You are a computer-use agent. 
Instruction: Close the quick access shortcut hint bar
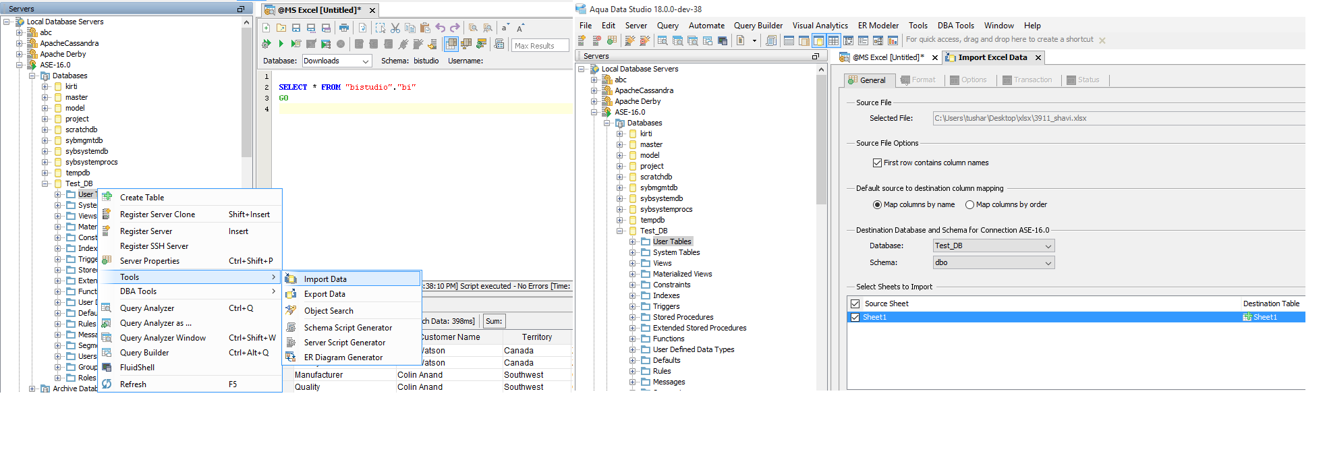(x=1102, y=40)
